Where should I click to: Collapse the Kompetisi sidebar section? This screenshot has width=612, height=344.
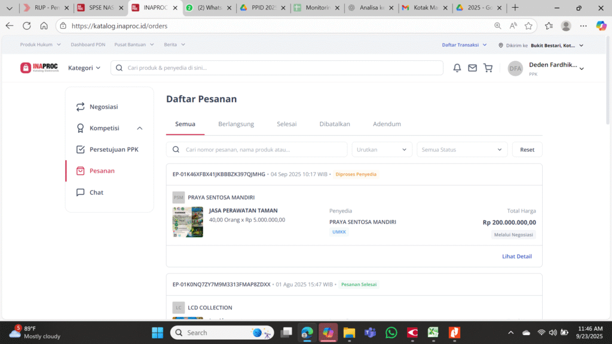(x=140, y=128)
